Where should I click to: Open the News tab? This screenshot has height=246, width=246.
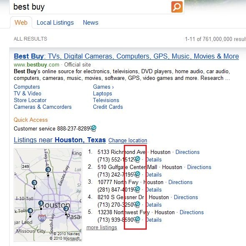(90, 23)
